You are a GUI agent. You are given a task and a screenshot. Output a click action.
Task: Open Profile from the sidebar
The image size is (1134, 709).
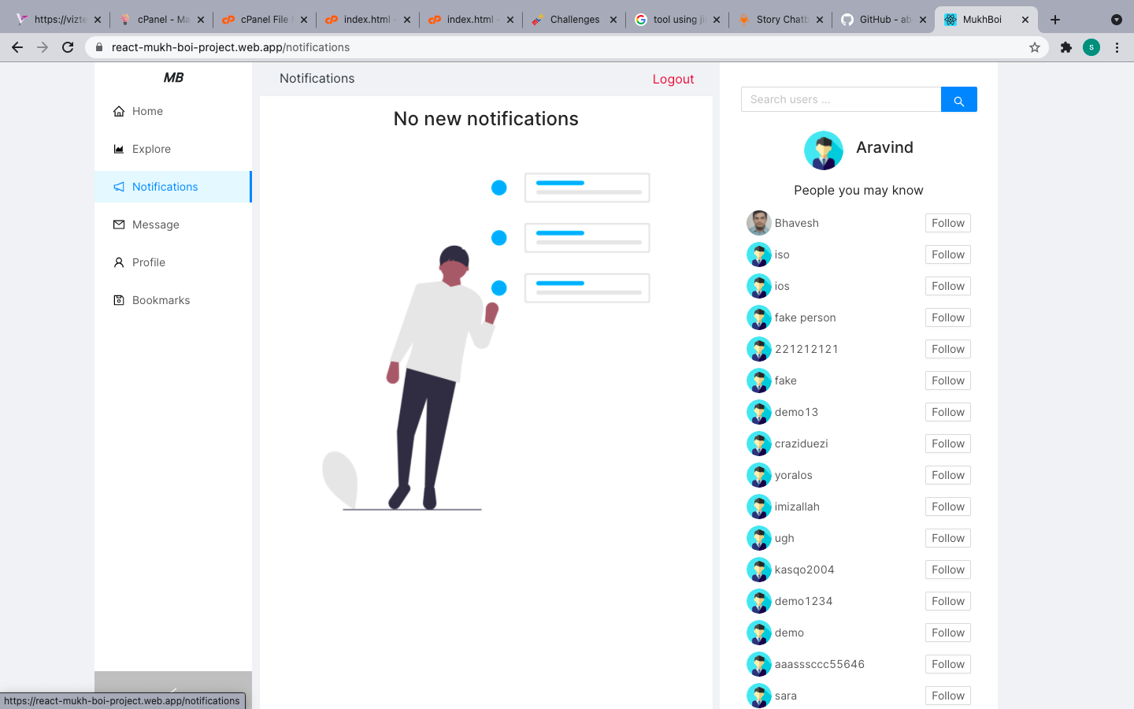(x=173, y=262)
